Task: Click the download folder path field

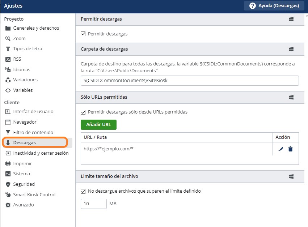Action: 189,81
